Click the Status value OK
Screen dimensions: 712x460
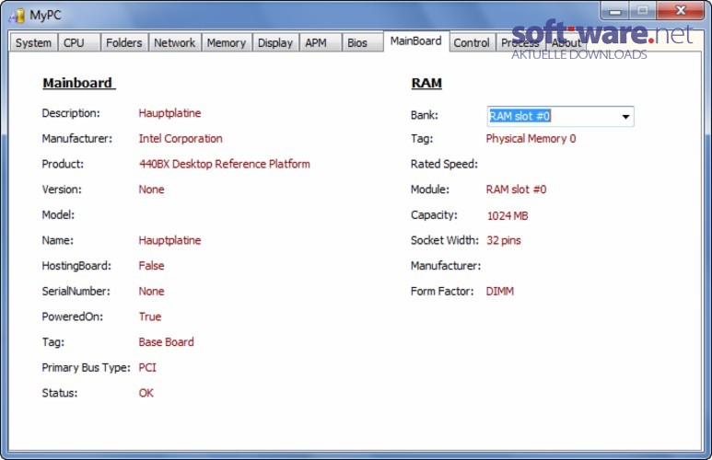click(146, 393)
